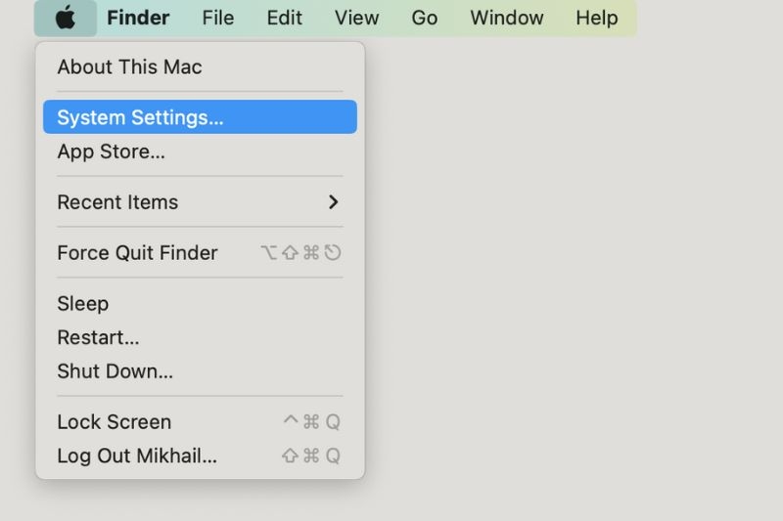The width and height of the screenshot is (783, 521).
Task: Open the Go menu
Action: [424, 18]
